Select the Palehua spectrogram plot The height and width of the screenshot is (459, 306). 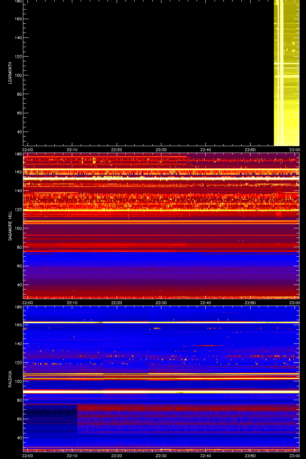pos(161,379)
